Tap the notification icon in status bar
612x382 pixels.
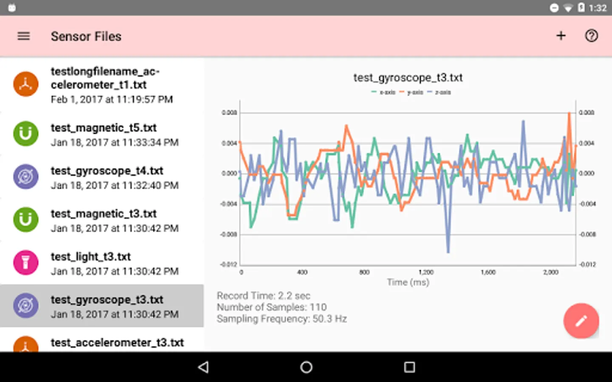click(12, 8)
